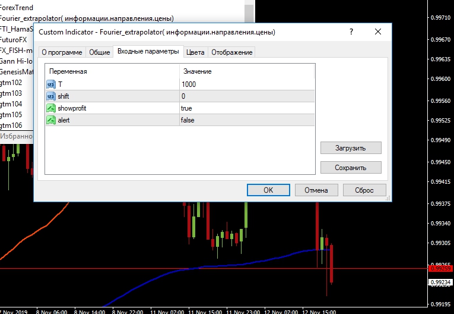Open the Отображение tab
Image resolution: width=454 pixels, height=314 pixels.
[x=231, y=52]
